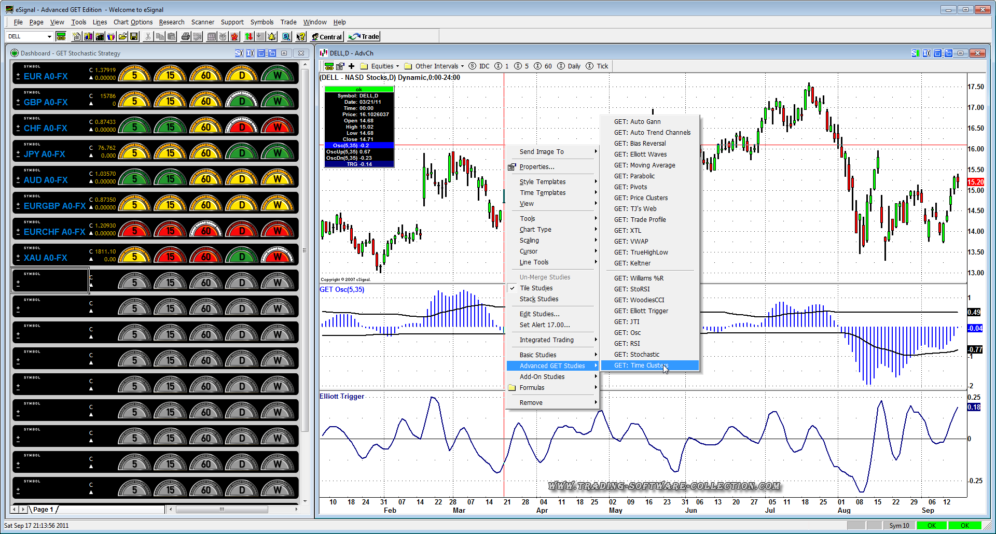Click the context help pointer icon
This screenshot has height=534, width=996.
tap(300, 37)
